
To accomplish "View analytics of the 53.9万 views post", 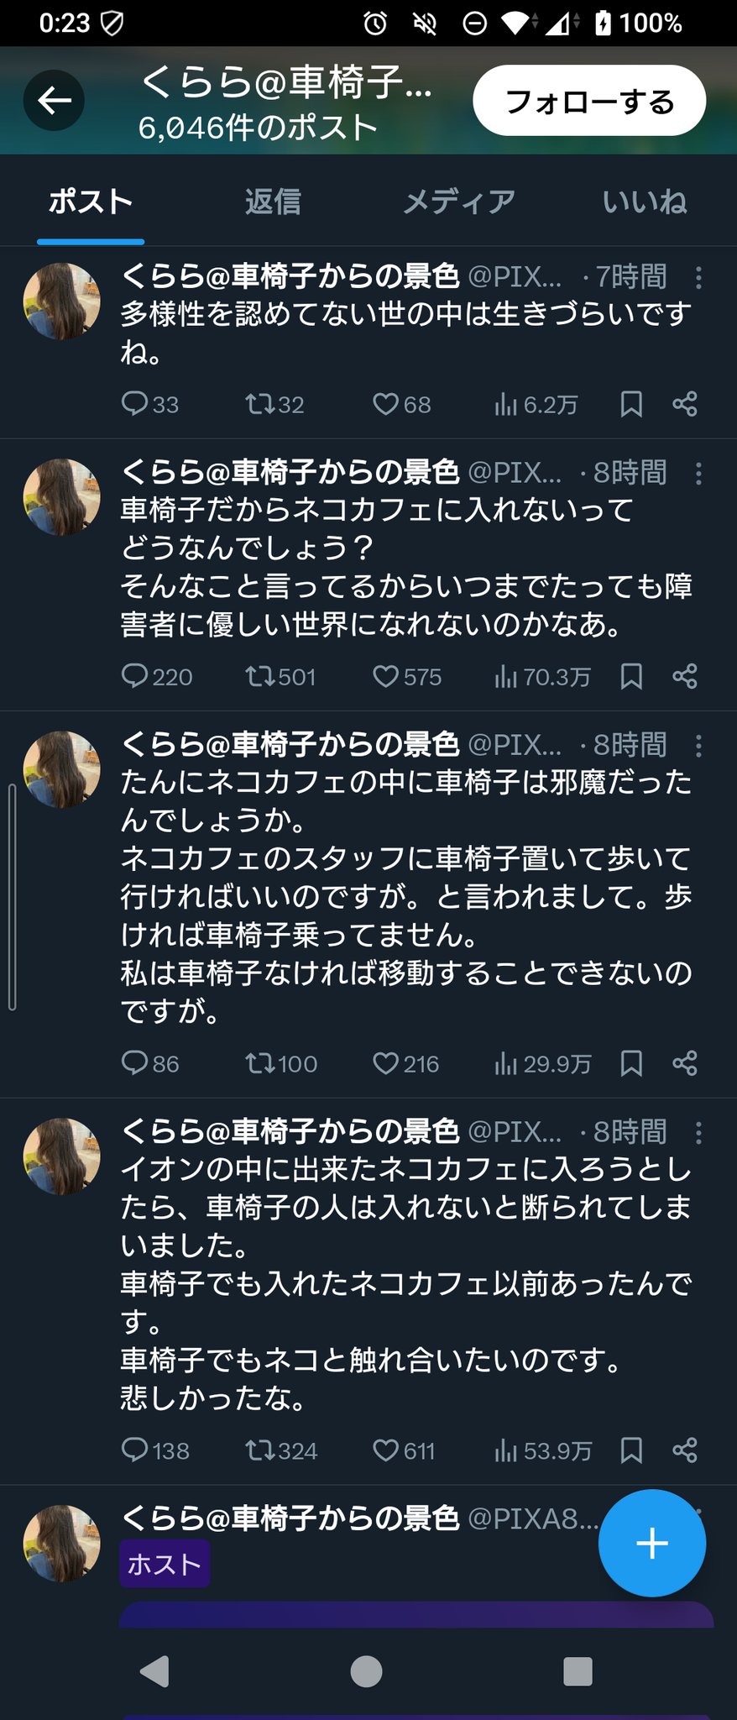I will [506, 1450].
